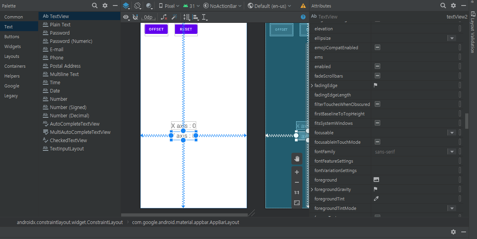The image size is (477, 239).
Task: Reset zoom to 1:1
Action: (x=297, y=193)
